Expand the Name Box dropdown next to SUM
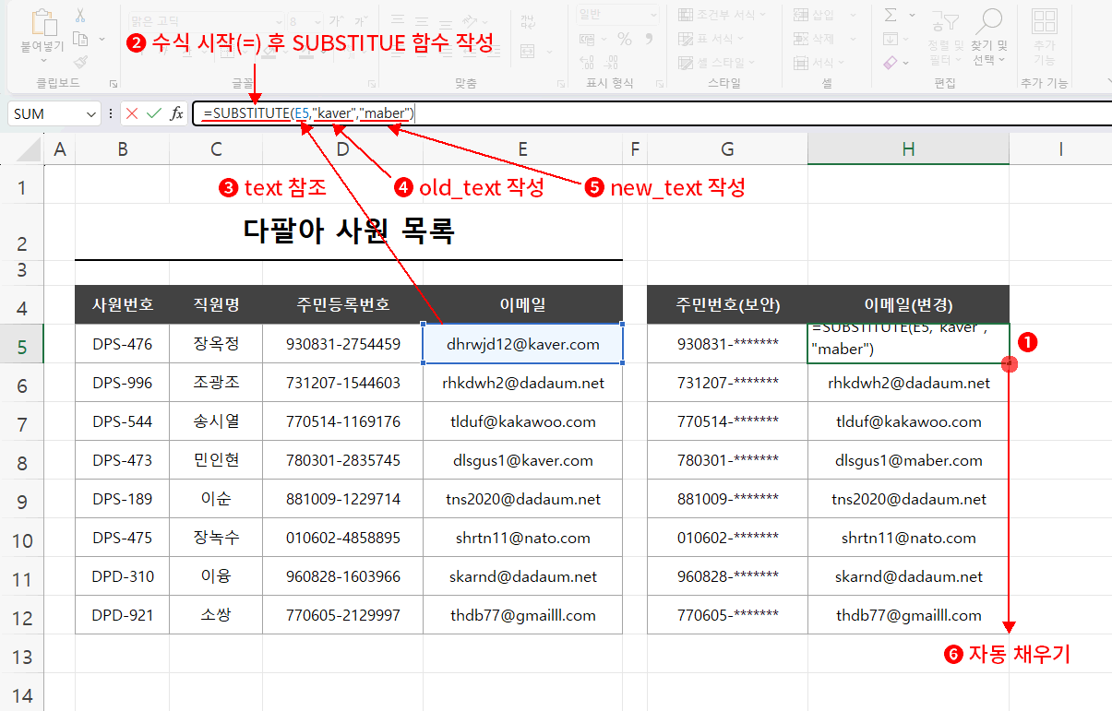The height and width of the screenshot is (711, 1112). 90,113
